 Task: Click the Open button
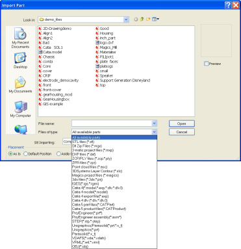[182, 124]
